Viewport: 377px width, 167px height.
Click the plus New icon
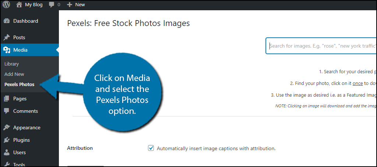tap(70, 5)
